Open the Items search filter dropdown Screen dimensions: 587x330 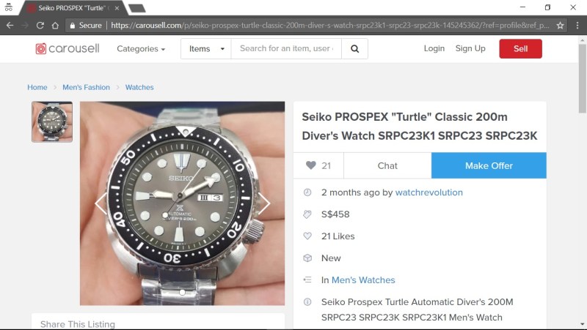coord(206,48)
